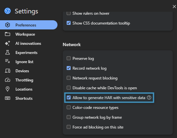The image size is (177, 138).
Task: Enable Disable cache while DevTools is open
Action: click(x=69, y=88)
